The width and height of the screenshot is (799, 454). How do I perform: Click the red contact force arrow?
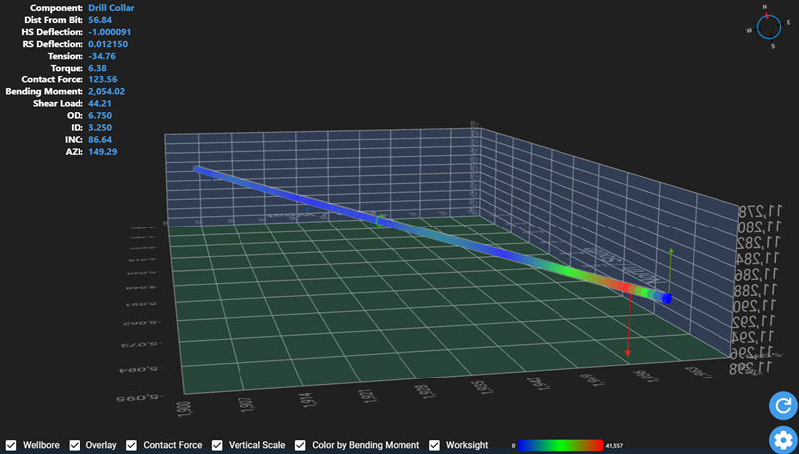[x=628, y=328]
